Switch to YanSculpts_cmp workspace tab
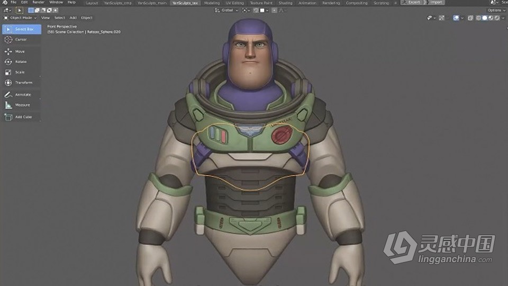This screenshot has height=286, width=508. coord(117,3)
